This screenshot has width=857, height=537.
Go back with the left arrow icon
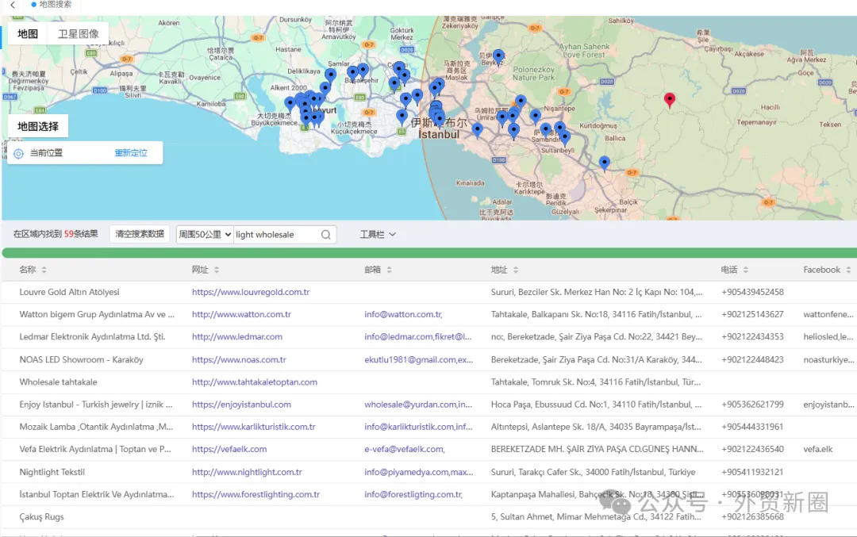(x=13, y=5)
